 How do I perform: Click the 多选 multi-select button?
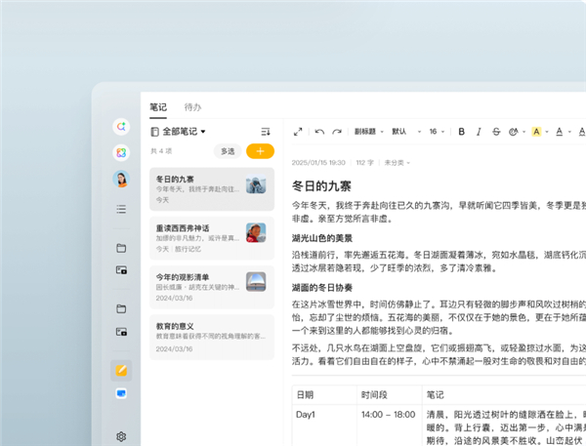click(228, 151)
